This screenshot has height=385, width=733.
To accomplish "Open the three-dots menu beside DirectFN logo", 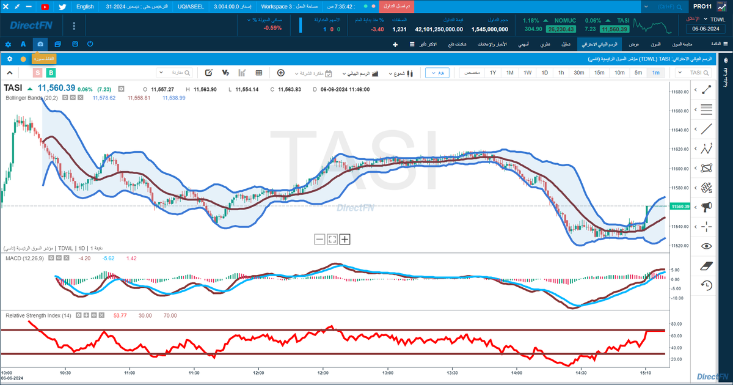I will pyautogui.click(x=74, y=26).
